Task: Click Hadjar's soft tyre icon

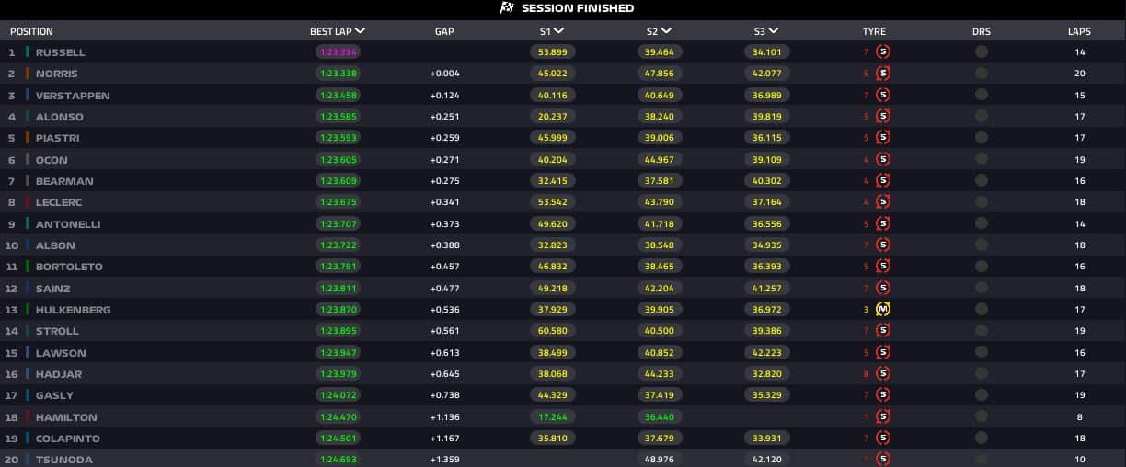Action: (883, 374)
